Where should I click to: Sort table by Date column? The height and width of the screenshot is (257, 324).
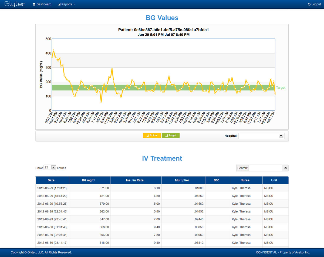click(52, 180)
